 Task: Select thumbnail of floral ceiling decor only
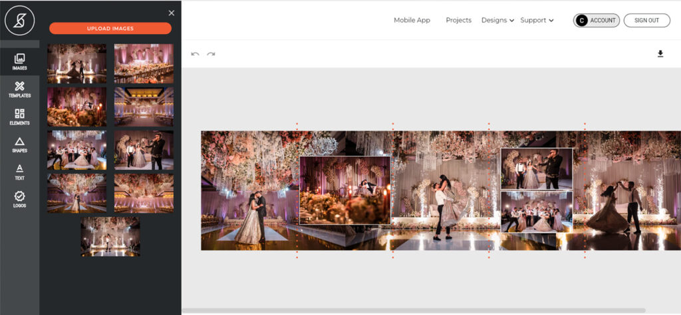[144, 193]
